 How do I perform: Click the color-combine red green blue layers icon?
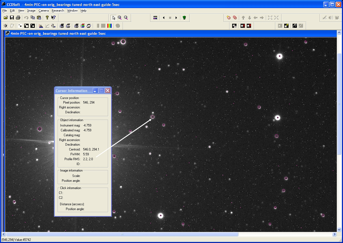tap(83, 26)
